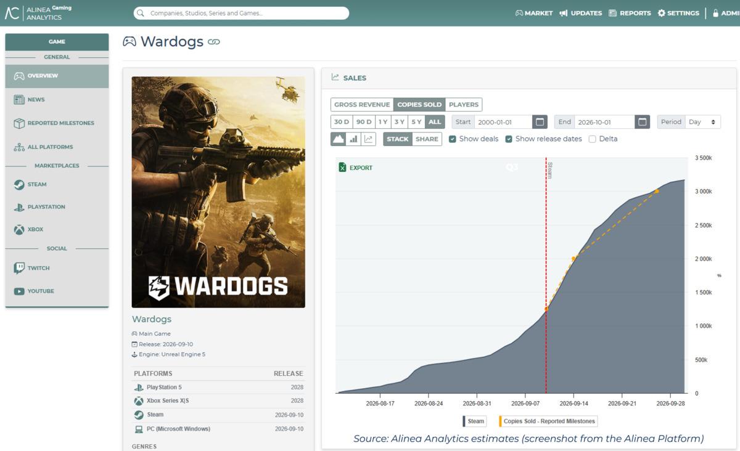Click the search input field
The width and height of the screenshot is (740, 451).
[241, 13]
